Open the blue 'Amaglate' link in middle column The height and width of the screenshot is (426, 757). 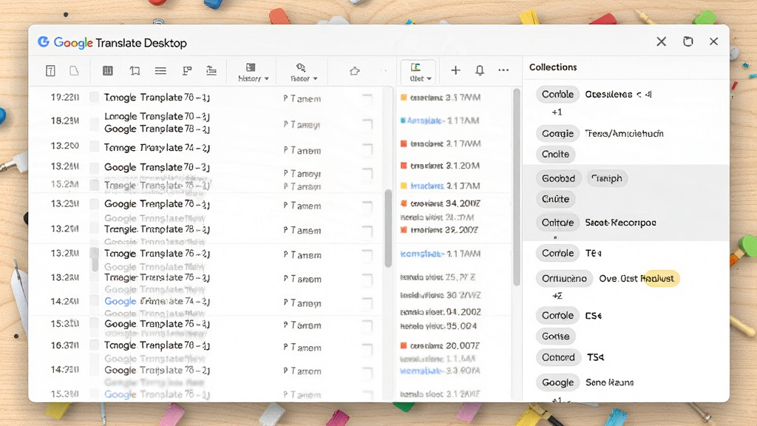424,121
